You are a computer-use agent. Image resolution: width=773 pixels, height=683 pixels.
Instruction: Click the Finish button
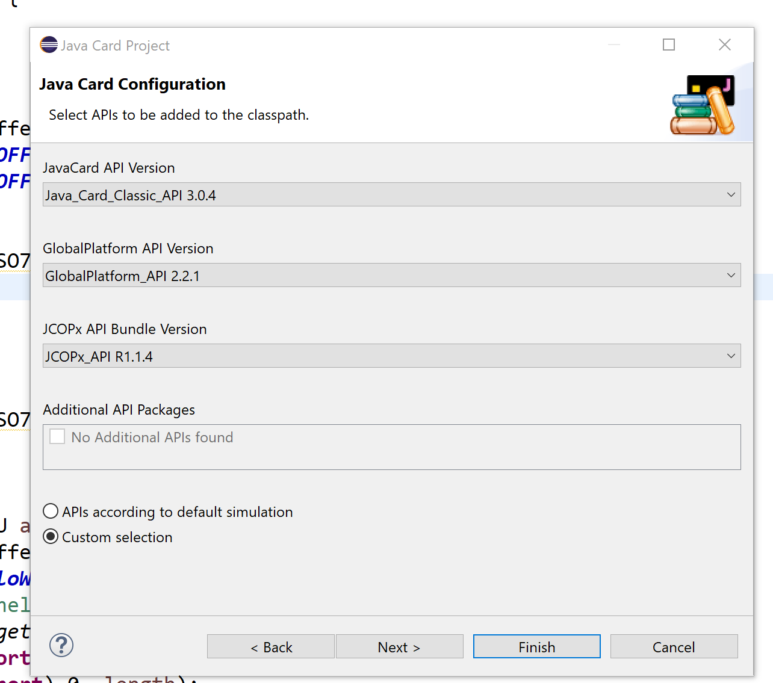(x=536, y=646)
